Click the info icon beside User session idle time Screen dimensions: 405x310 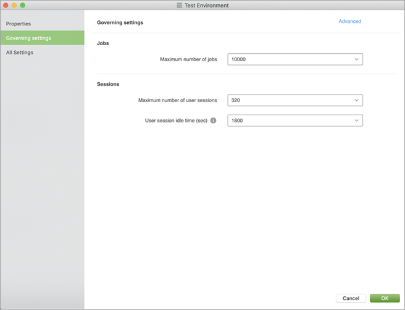213,121
